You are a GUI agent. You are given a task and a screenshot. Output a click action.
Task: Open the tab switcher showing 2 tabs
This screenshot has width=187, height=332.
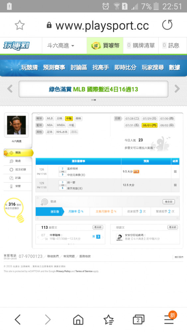coord(139,319)
